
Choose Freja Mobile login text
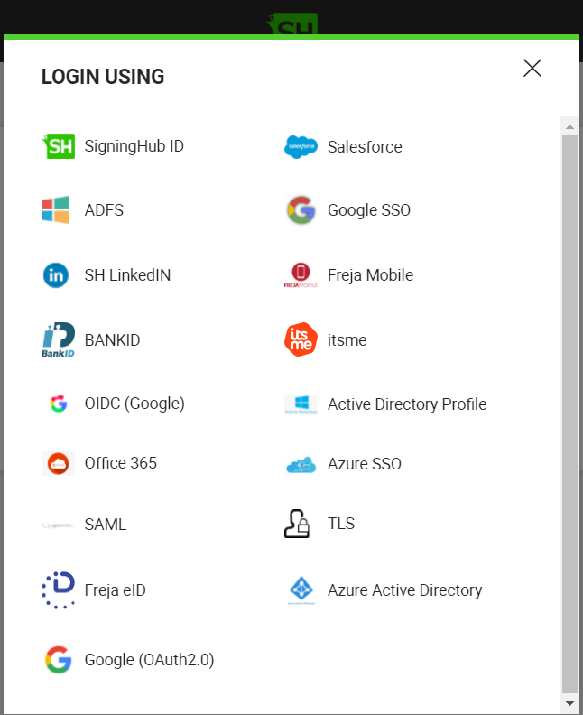371,275
